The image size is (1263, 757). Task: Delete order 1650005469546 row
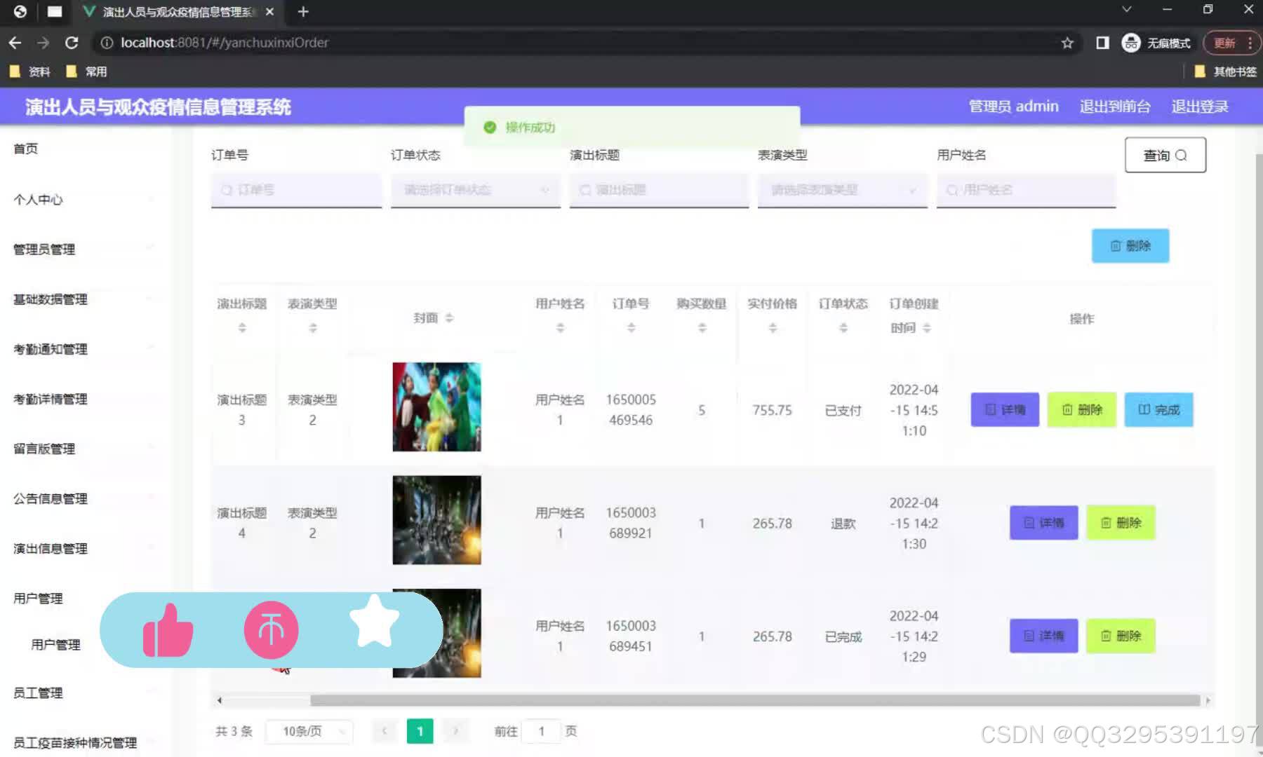[1081, 409]
